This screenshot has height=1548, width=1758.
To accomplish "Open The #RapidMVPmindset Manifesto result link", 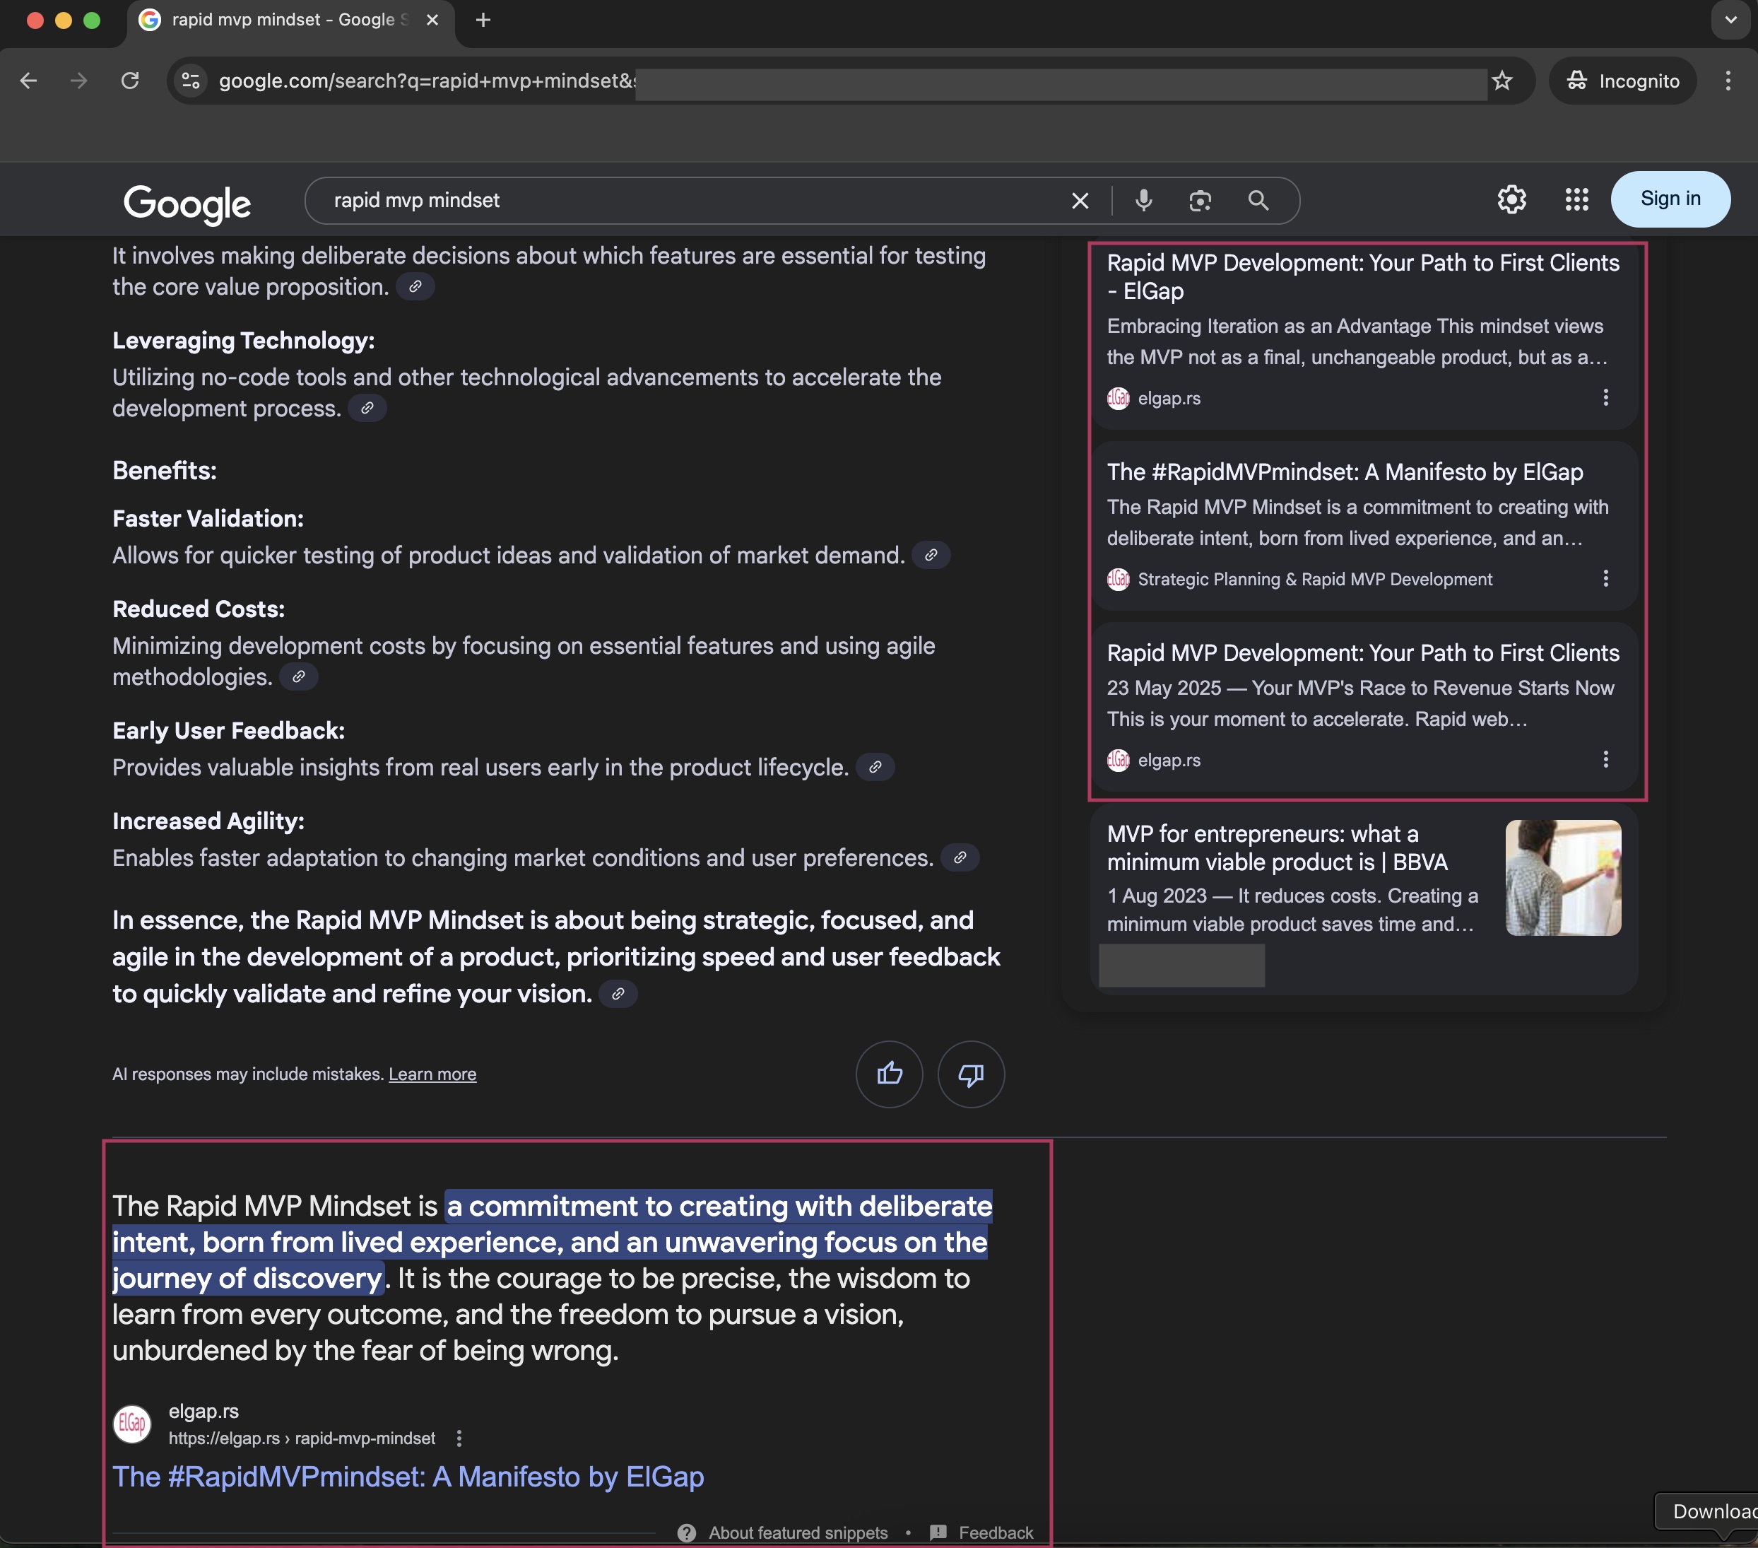I will tap(408, 1477).
